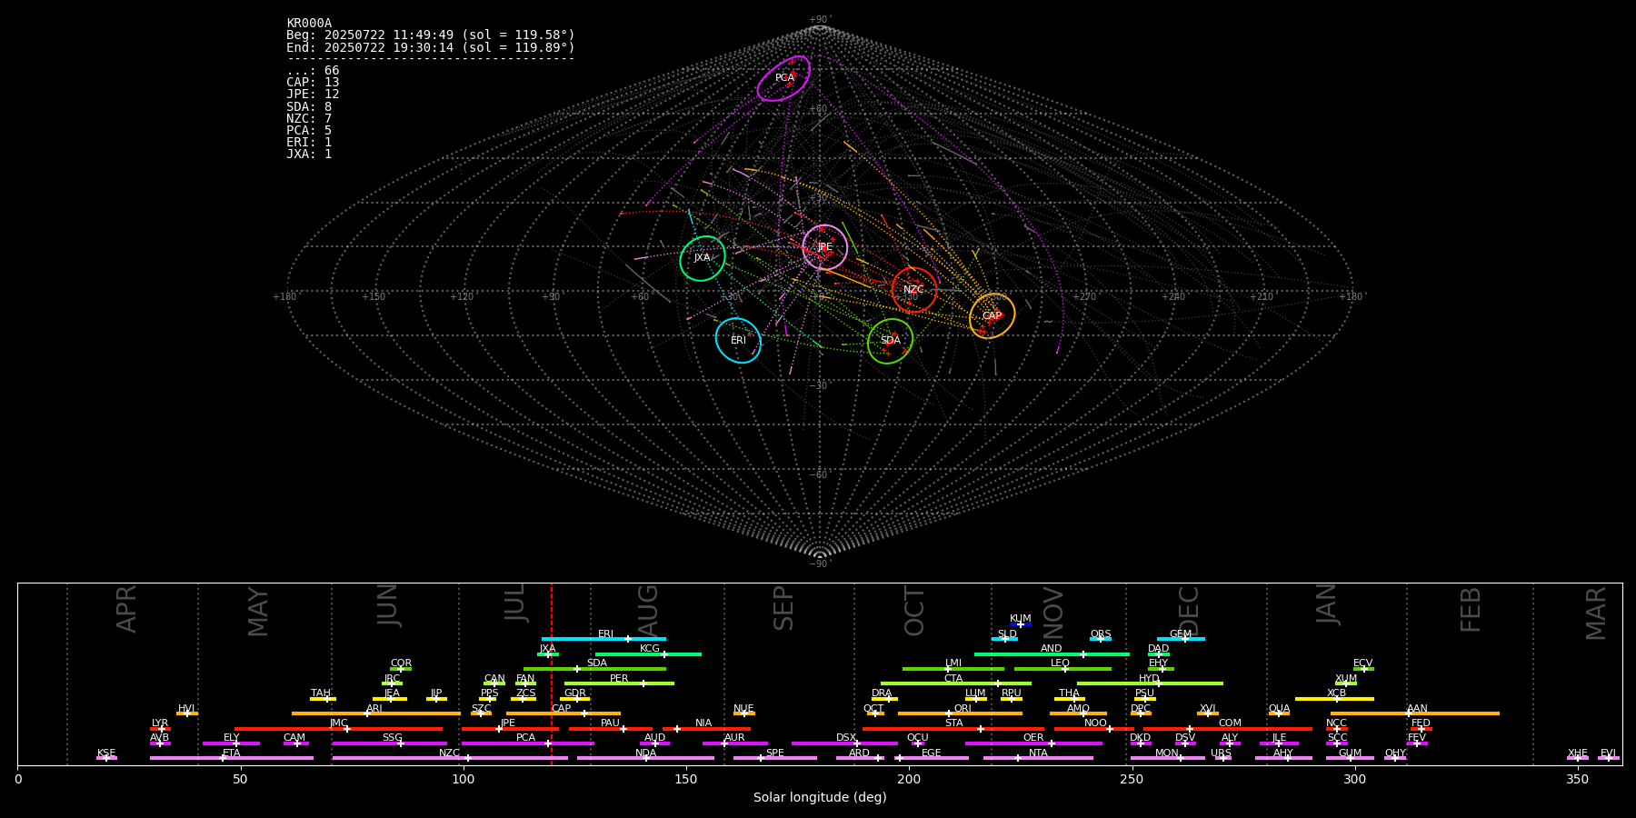Click the GEM shower bar in timeline
Image resolution: width=1636 pixels, height=818 pixels.
[1181, 639]
